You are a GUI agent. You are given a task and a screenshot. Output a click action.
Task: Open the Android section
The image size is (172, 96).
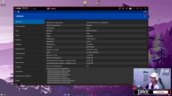[x=29, y=44]
